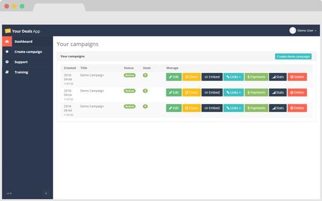Click Active status badge in third row
This screenshot has height=201, width=322.
[129, 107]
